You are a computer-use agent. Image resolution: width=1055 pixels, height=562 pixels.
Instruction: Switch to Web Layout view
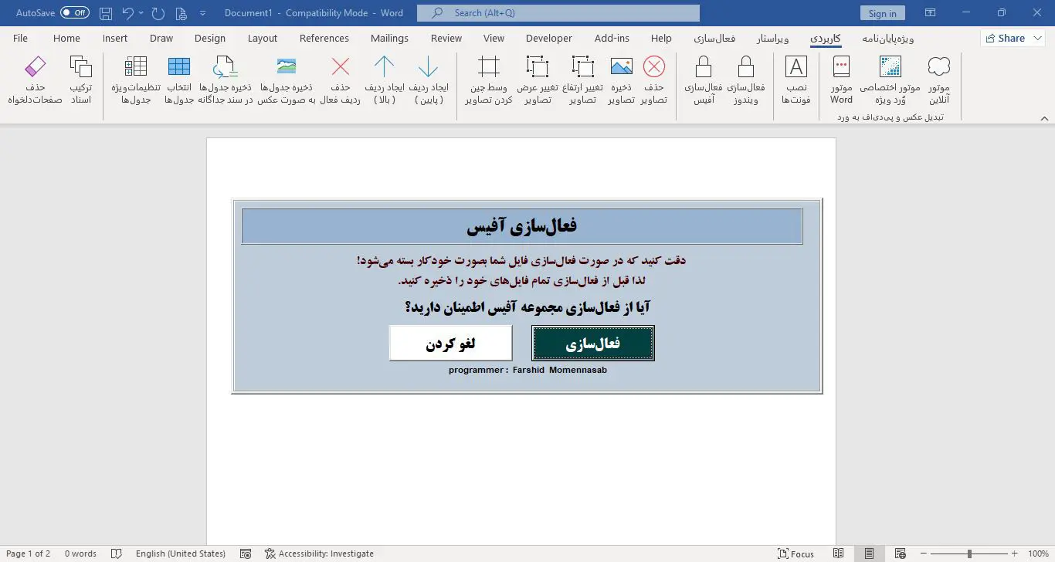(900, 554)
